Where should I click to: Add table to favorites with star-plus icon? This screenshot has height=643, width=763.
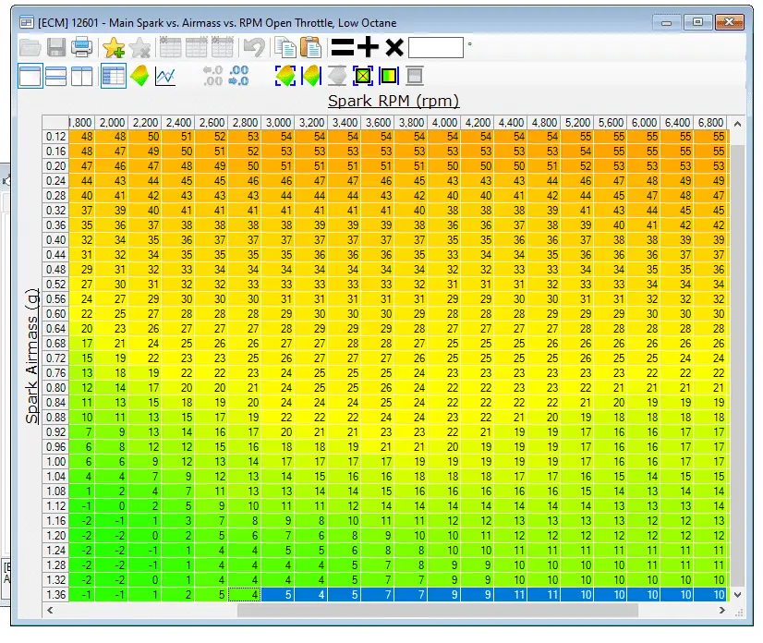pos(114,47)
